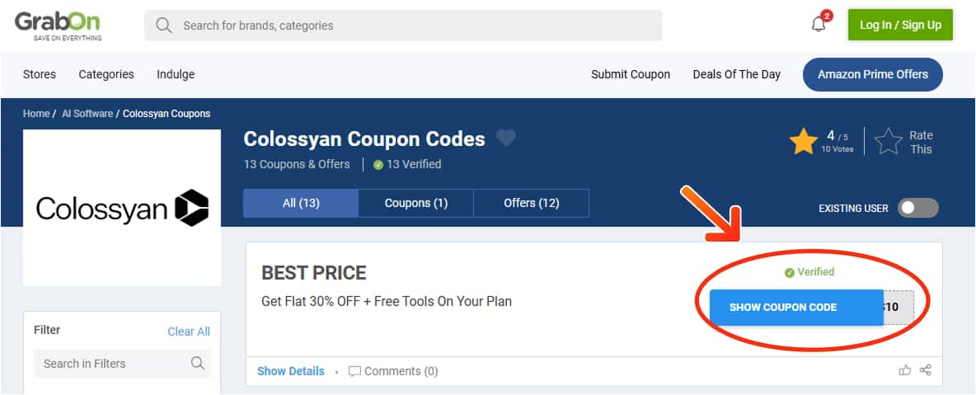This screenshot has width=976, height=395.
Task: Favorite Colossyan with the heart icon
Action: click(x=506, y=139)
